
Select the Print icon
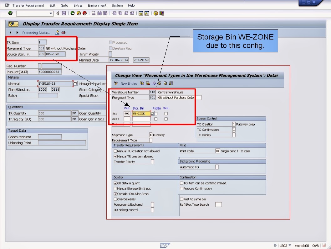(93, 13)
